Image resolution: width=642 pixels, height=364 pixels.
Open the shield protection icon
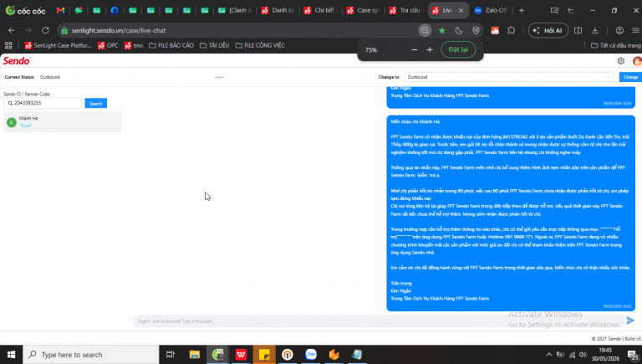point(476,30)
